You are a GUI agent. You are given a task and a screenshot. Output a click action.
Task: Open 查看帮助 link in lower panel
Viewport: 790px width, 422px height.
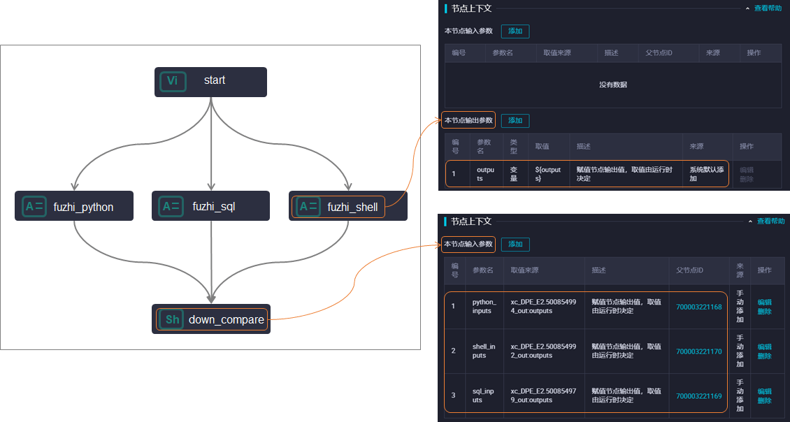[770, 221]
